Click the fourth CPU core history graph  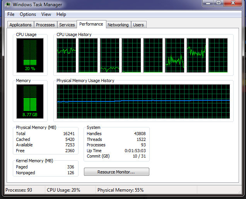coord(131,55)
